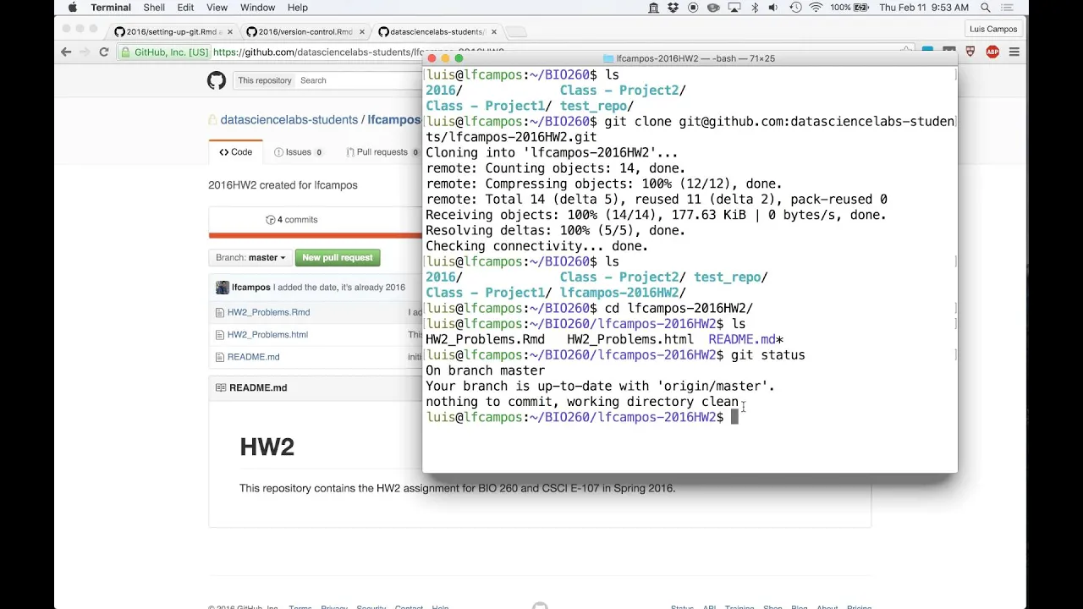
Task: Click the coffee cup menu bar icon
Action: (x=714, y=8)
